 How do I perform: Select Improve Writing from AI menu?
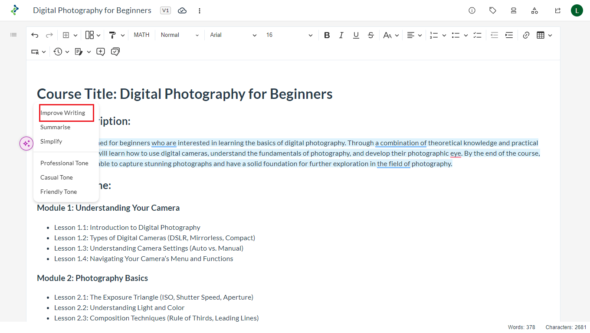pyautogui.click(x=63, y=113)
